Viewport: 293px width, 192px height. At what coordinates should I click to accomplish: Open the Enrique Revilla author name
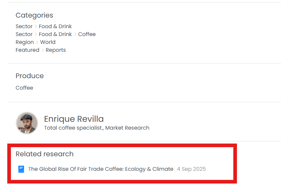(x=74, y=119)
